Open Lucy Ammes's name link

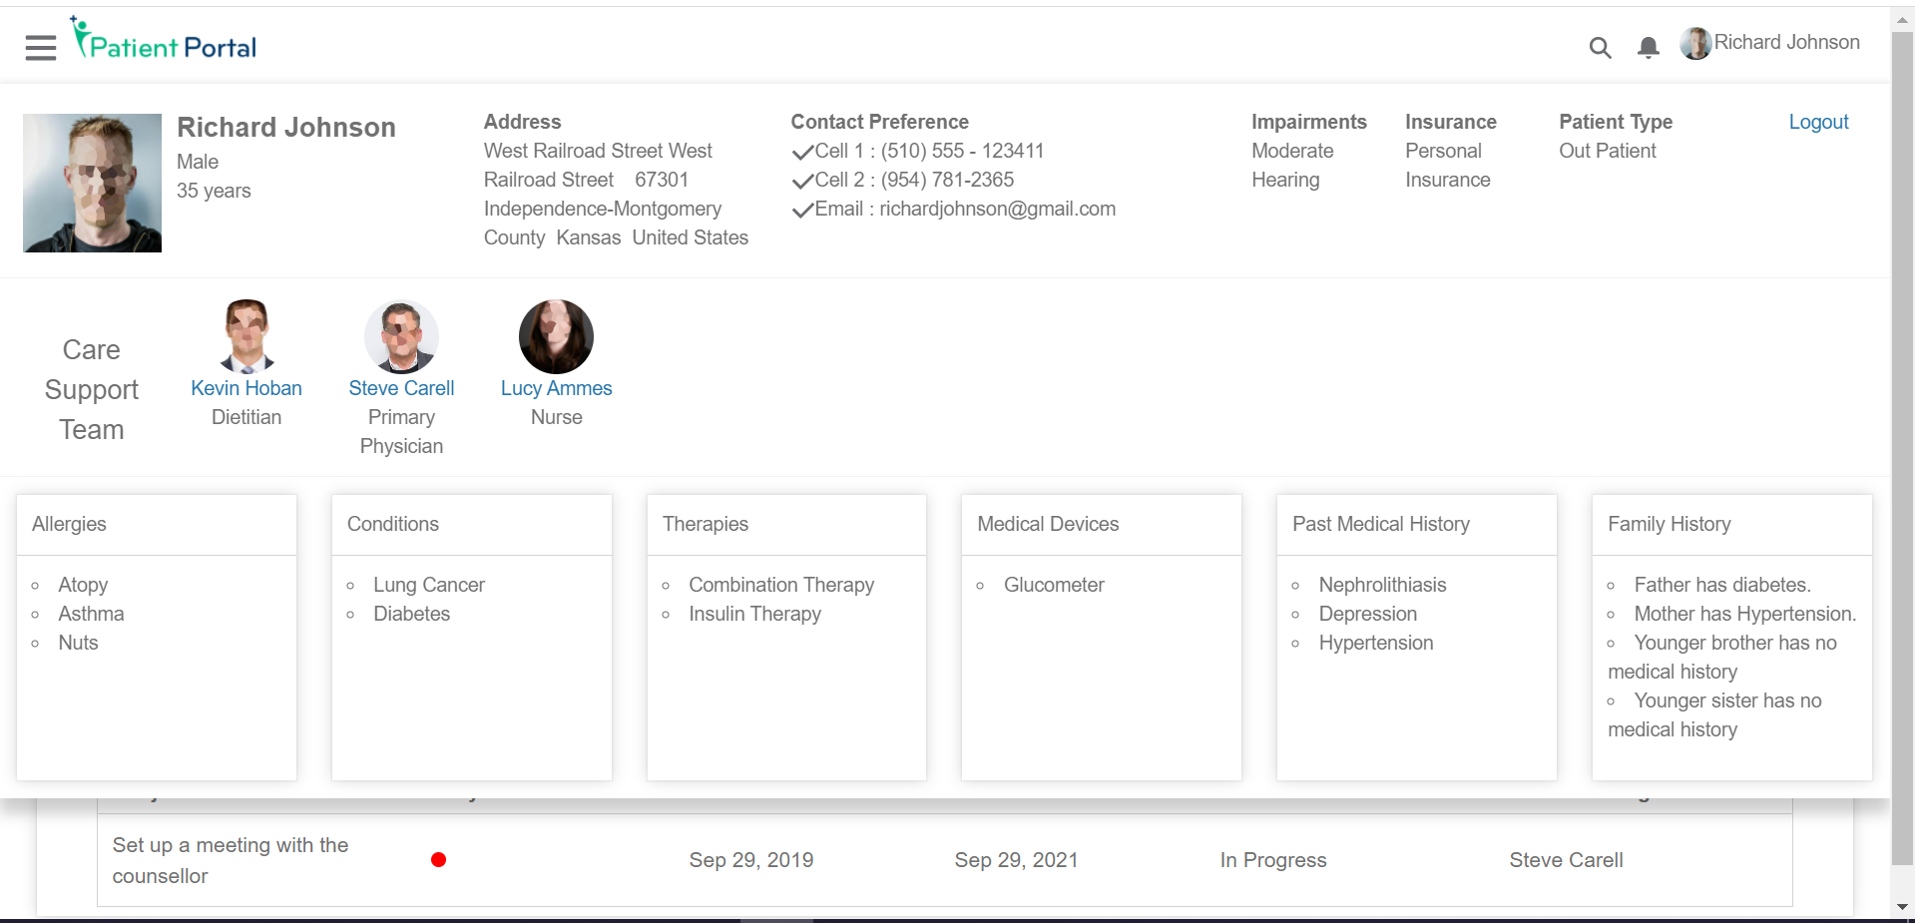click(x=556, y=388)
